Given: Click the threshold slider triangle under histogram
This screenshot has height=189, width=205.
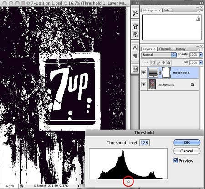Looking at the screenshot, I should tap(128, 181).
